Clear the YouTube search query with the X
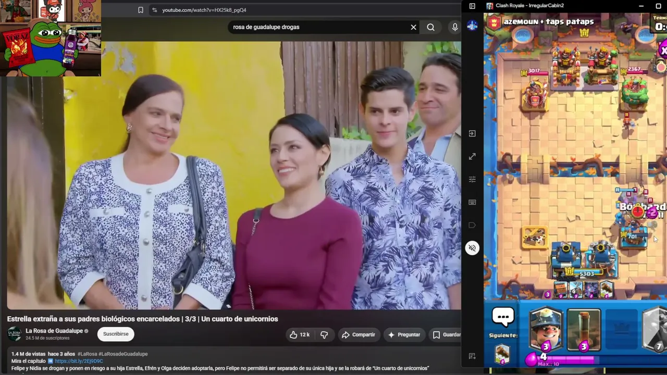The image size is (667, 375). pyautogui.click(x=414, y=27)
